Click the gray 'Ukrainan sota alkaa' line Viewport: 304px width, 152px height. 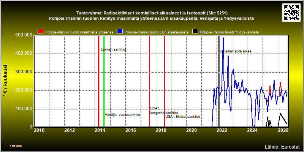[219, 81]
